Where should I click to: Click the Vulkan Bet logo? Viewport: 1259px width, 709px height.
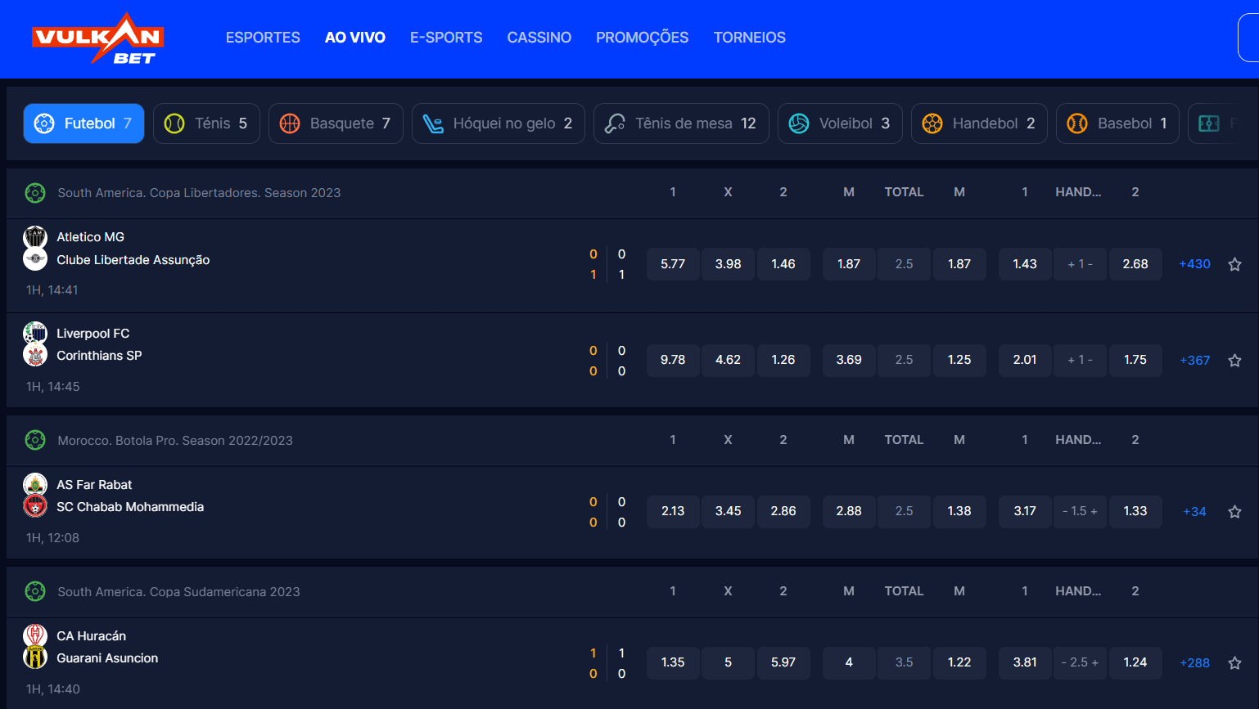coord(98,38)
